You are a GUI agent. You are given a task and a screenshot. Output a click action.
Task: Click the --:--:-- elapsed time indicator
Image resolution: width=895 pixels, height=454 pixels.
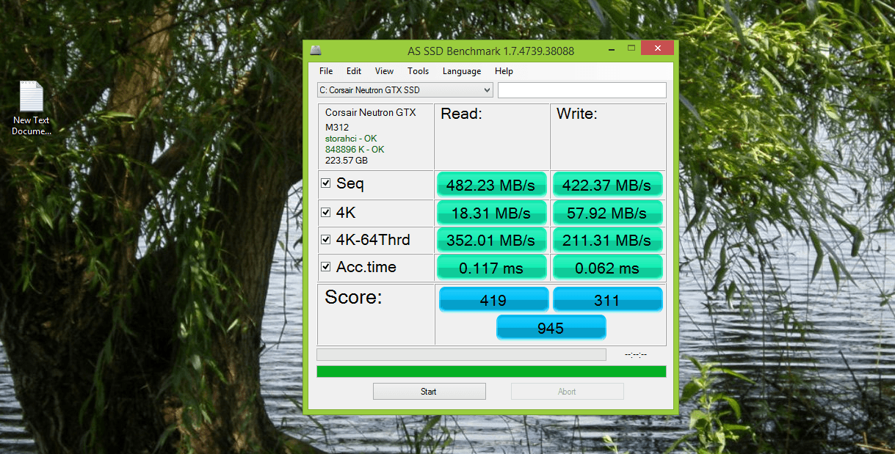click(635, 354)
